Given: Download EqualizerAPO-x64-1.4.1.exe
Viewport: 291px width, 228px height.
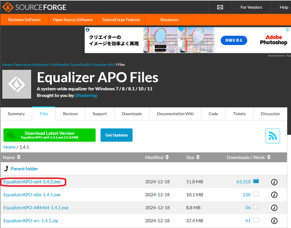Looking at the screenshot, I should click(x=32, y=182).
